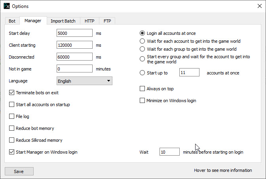This screenshot has height=179, width=266.
Task: Expand the Language dropdown
Action: [x=84, y=81]
